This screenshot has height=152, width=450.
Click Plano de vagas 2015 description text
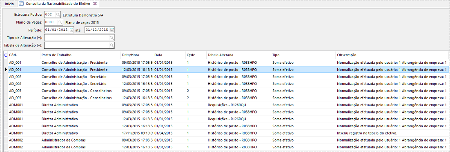click(x=82, y=22)
